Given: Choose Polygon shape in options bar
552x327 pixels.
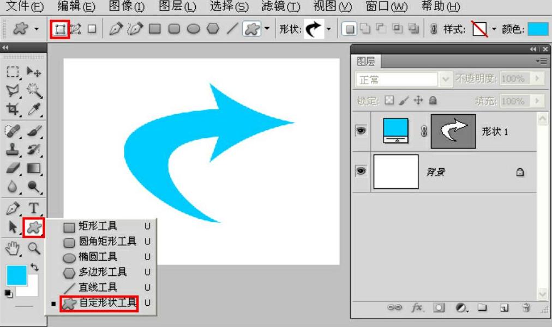Looking at the screenshot, I should 213,29.
